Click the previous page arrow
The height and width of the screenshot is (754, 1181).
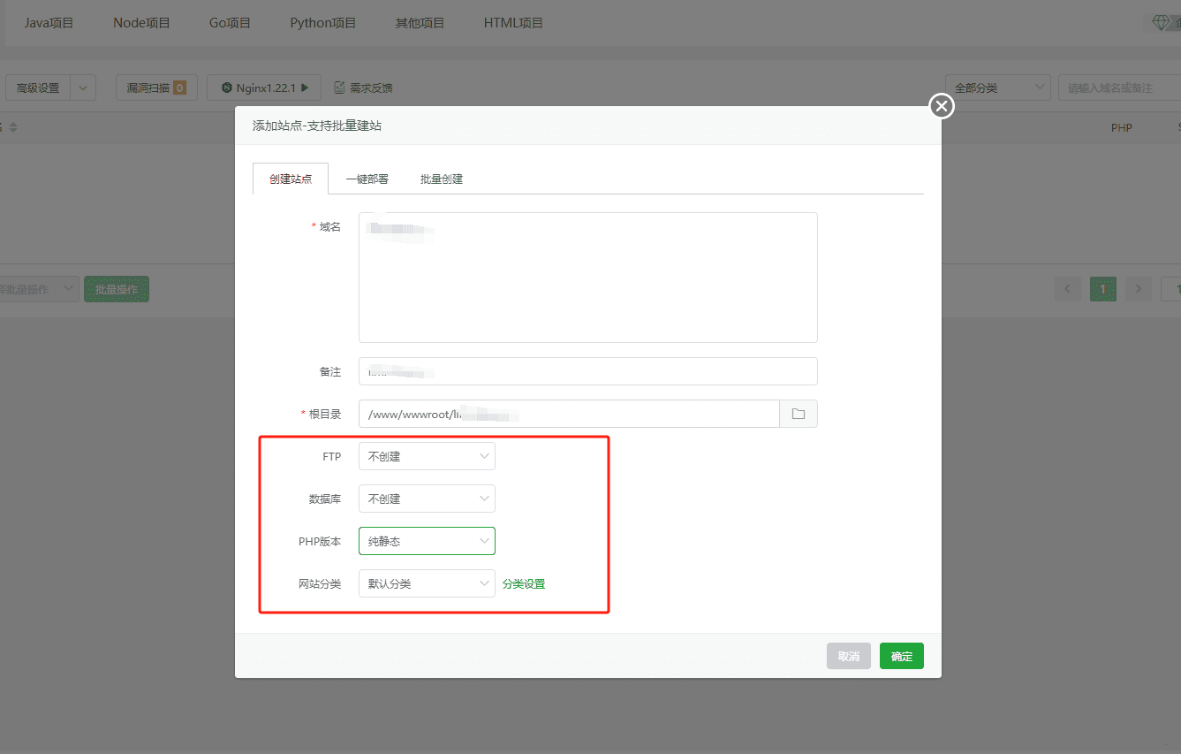(x=1067, y=288)
